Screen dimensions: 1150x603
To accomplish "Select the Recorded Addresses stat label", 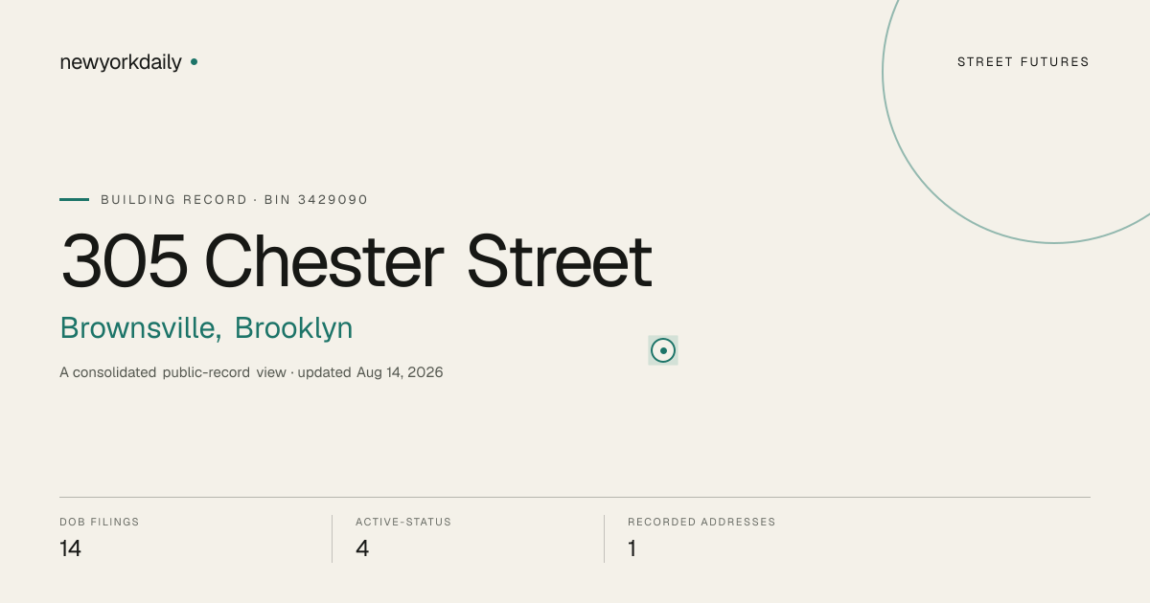I will pyautogui.click(x=701, y=523).
